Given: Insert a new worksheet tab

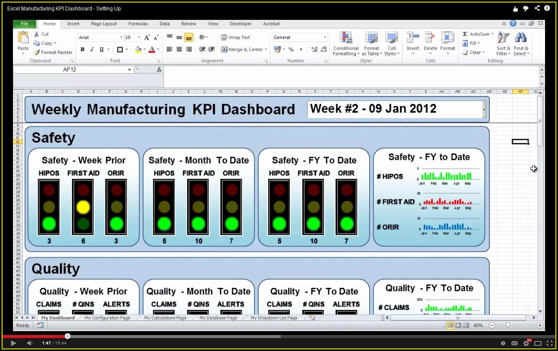Looking at the screenshot, I should coord(312,318).
